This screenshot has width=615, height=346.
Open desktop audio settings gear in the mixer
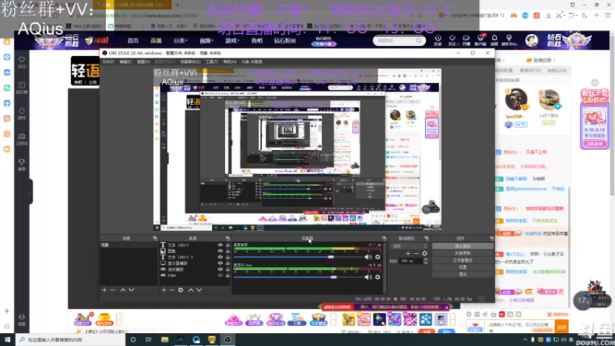click(x=377, y=257)
